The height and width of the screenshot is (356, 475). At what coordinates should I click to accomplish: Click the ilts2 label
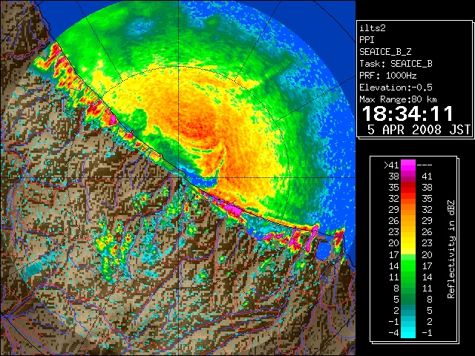point(373,28)
